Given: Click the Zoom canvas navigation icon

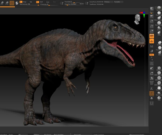Looking at the screenshot, I should (x=151, y=21).
